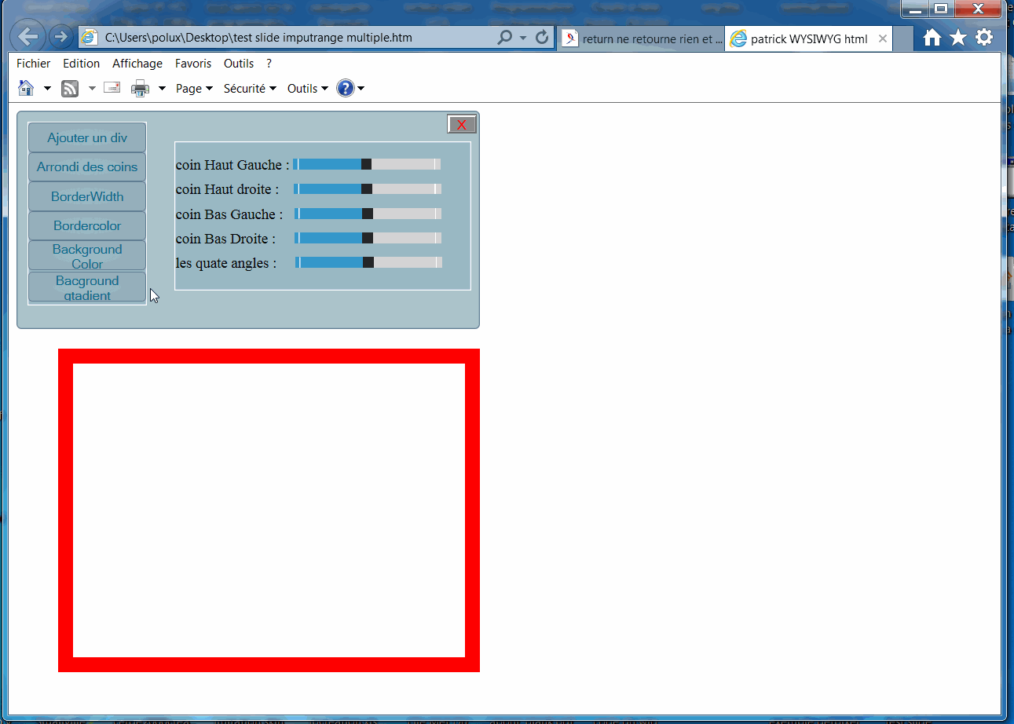Click the BorderWidth button
The image size is (1014, 724).
point(87,196)
